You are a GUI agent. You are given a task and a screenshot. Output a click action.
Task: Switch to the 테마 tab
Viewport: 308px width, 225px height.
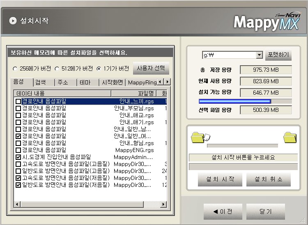[x=88, y=82]
